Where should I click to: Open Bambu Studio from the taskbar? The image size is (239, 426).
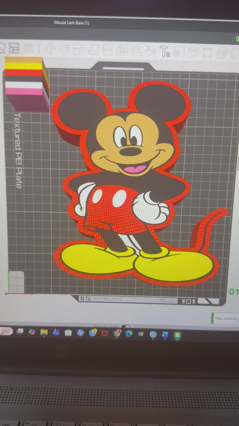(177, 335)
